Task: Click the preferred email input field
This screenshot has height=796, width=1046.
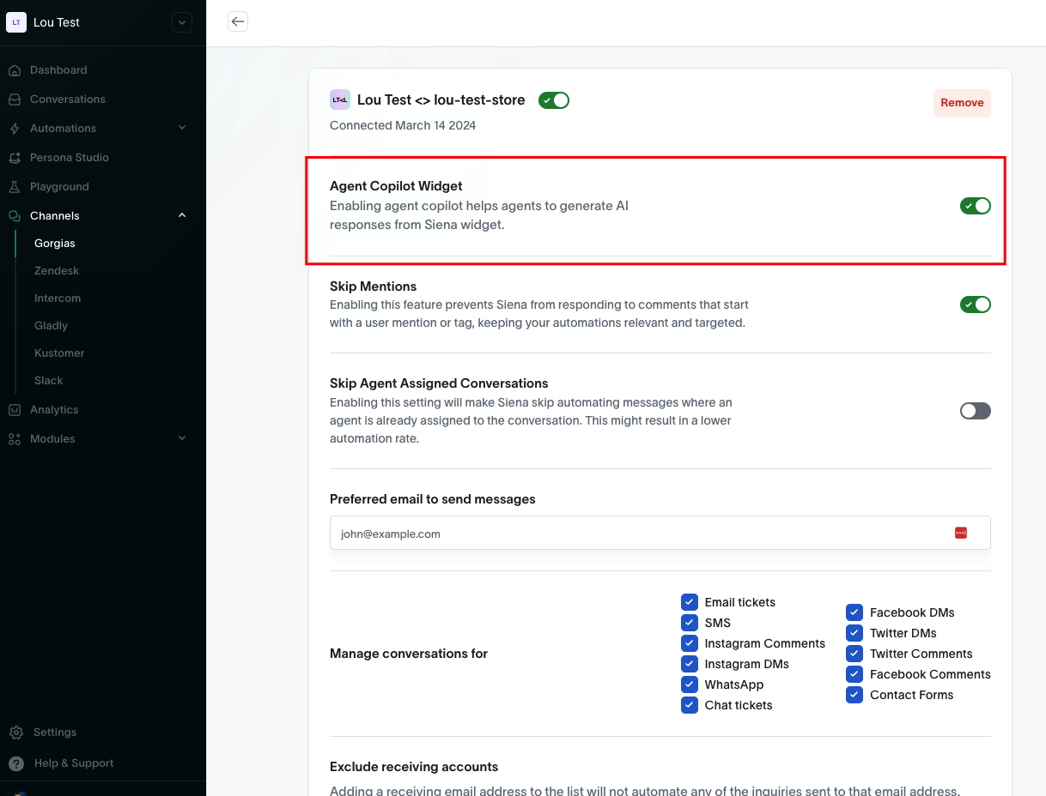Action: click(x=660, y=533)
